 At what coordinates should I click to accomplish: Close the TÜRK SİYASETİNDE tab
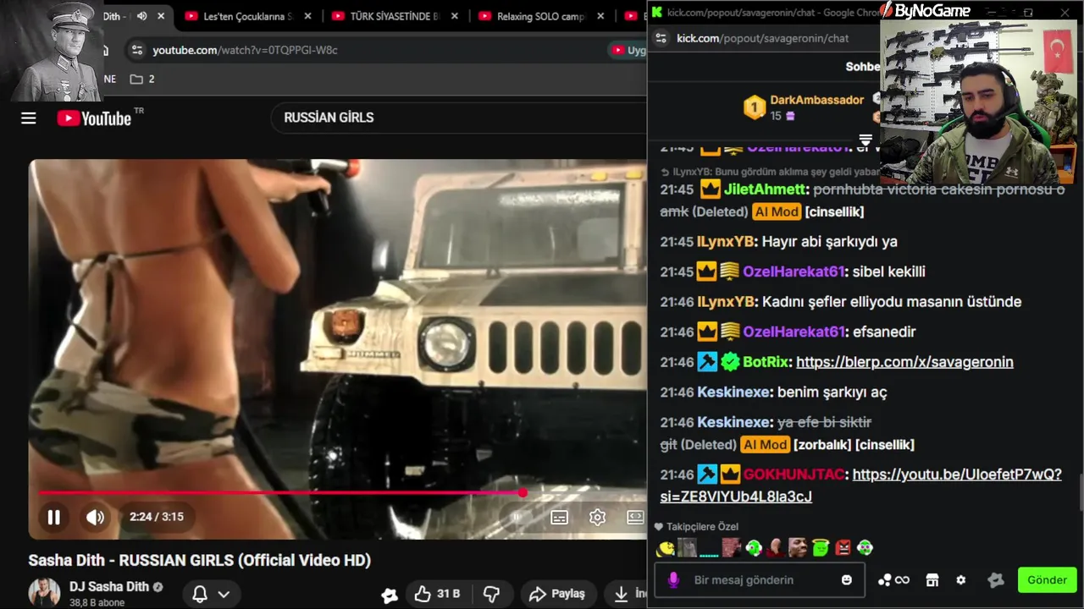[x=454, y=16]
